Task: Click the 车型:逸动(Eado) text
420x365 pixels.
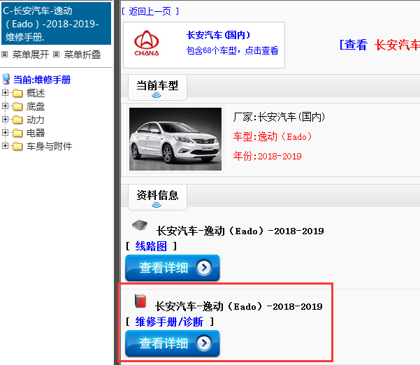Action: point(273,136)
